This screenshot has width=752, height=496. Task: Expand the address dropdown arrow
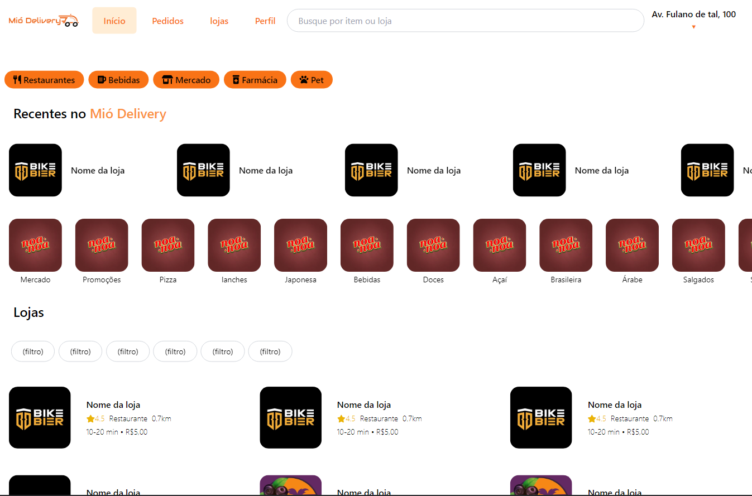click(x=694, y=27)
